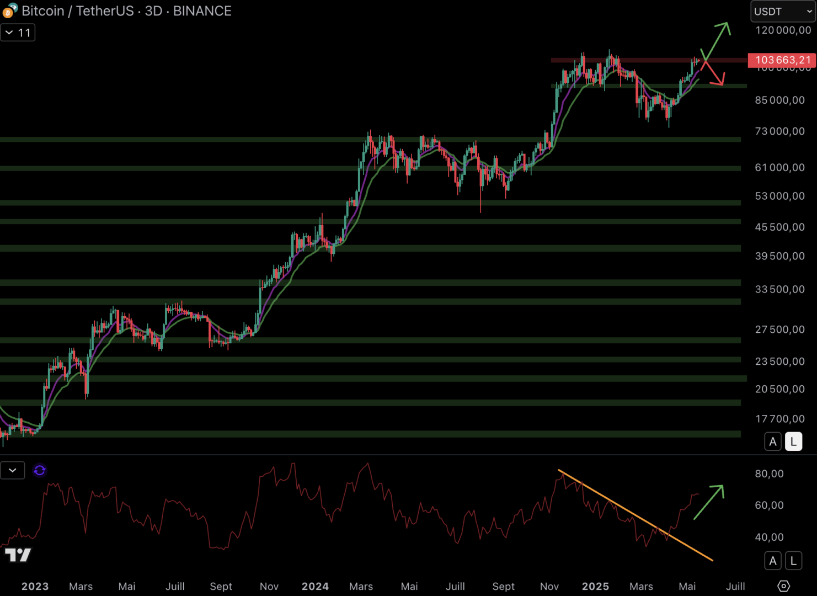Click the Nov label before 2025
The height and width of the screenshot is (596, 817).
(x=549, y=586)
